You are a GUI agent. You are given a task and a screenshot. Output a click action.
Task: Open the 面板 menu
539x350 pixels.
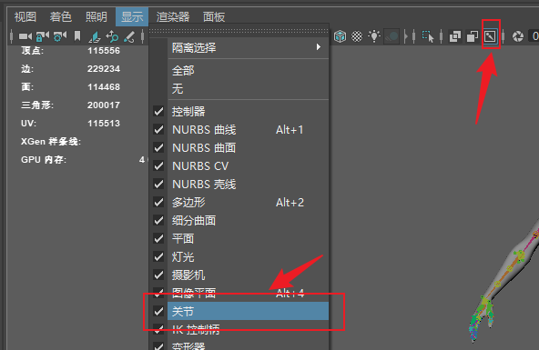pyautogui.click(x=214, y=16)
